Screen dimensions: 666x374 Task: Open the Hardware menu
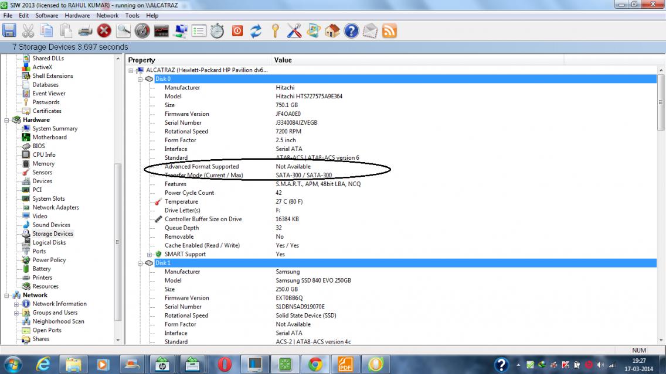point(77,15)
